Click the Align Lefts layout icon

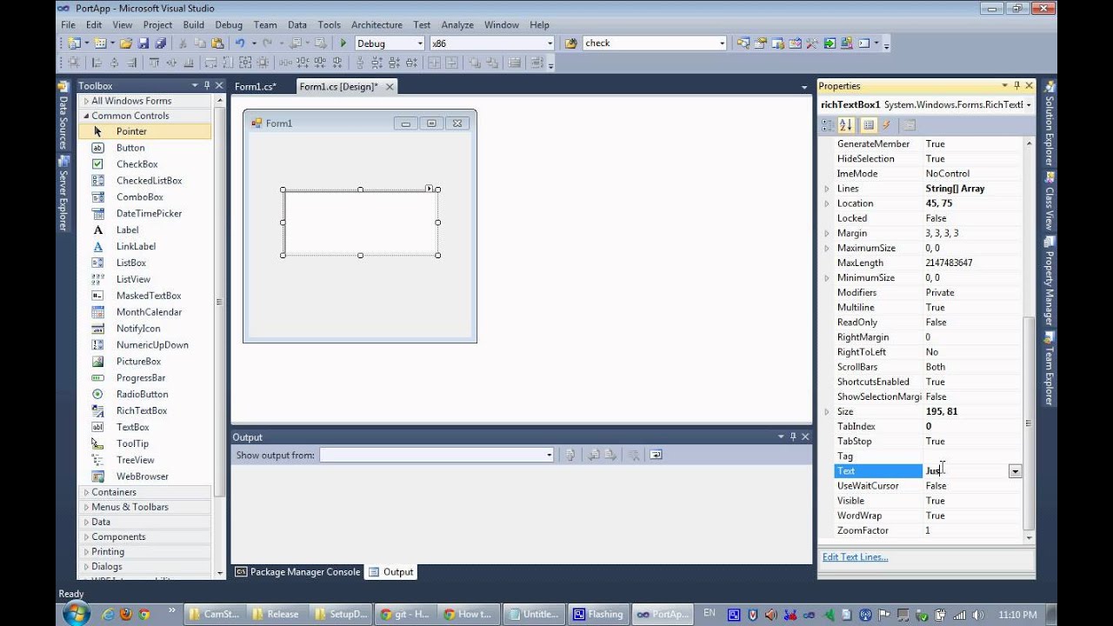pos(96,63)
